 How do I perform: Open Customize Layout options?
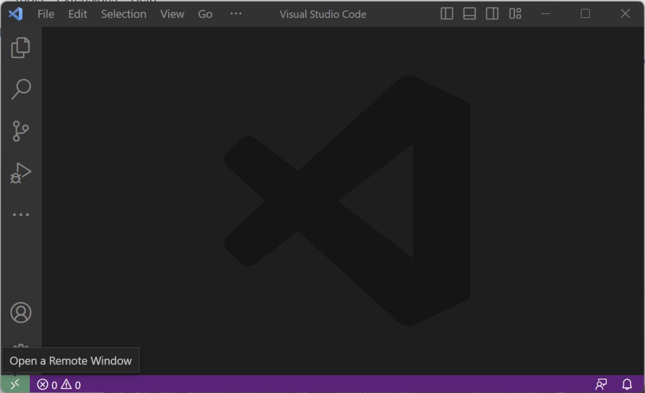[x=515, y=13]
